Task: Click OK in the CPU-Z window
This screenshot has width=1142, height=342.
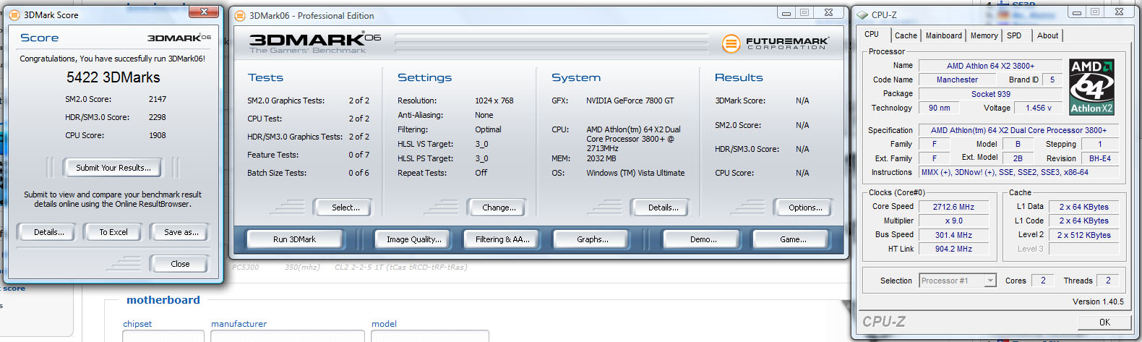Action: point(1104,322)
